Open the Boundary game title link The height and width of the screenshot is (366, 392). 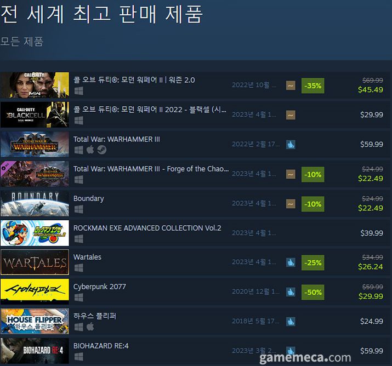point(88,198)
